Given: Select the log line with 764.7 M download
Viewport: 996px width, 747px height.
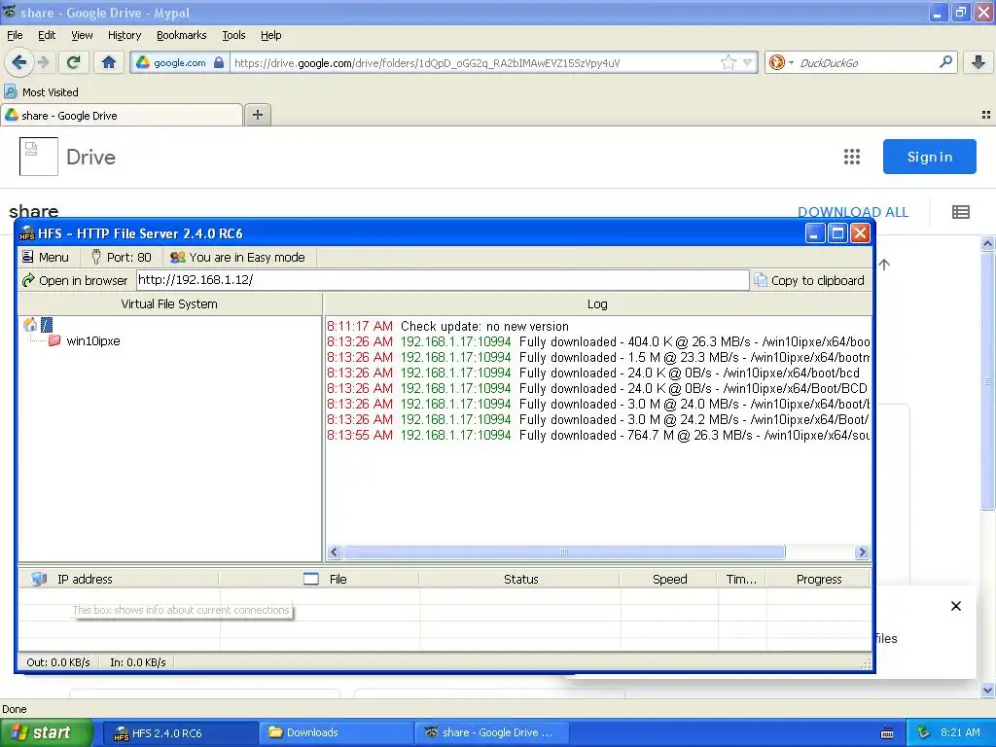Looking at the screenshot, I should pos(598,435).
